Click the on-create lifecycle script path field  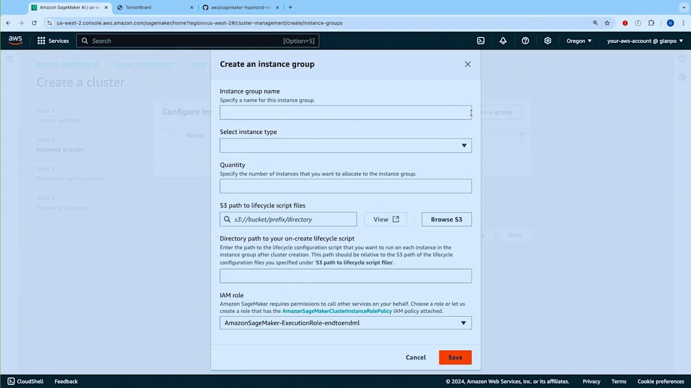(x=345, y=276)
